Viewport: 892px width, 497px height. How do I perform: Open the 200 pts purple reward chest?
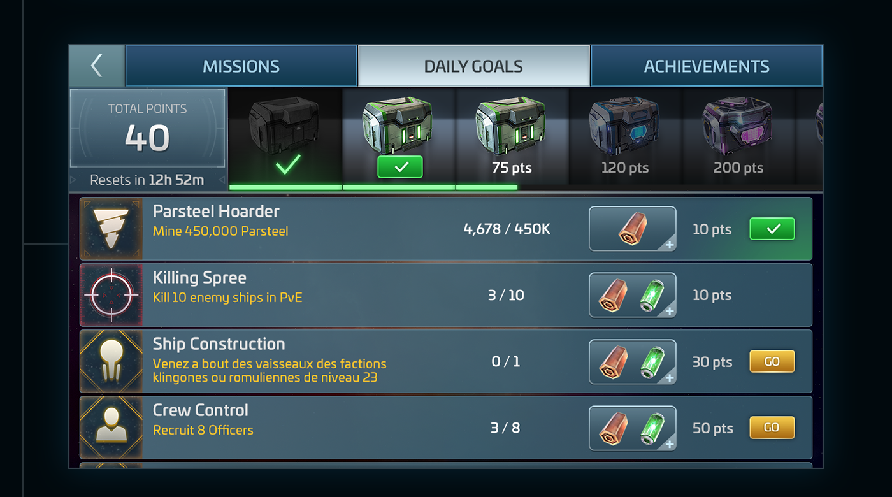coord(738,127)
